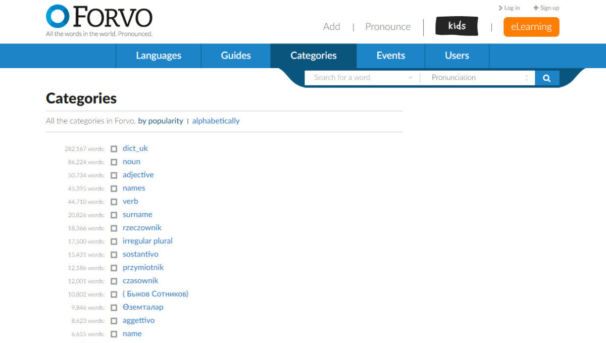Click the Forvo logo
This screenshot has width=606, height=343.
[99, 21]
